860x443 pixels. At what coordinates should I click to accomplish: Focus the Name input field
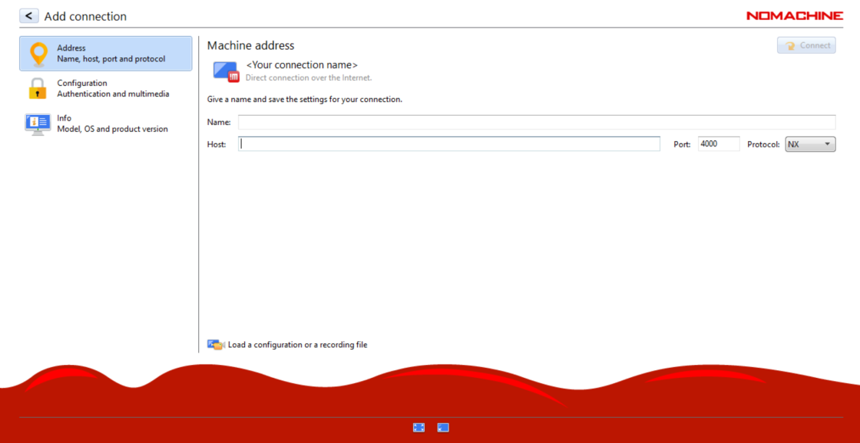[536, 123]
